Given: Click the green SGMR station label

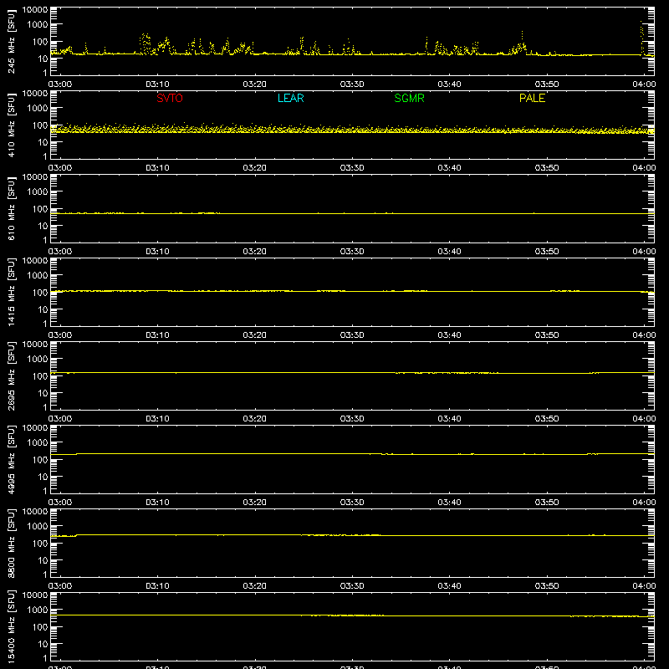Looking at the screenshot, I should click(x=409, y=98).
